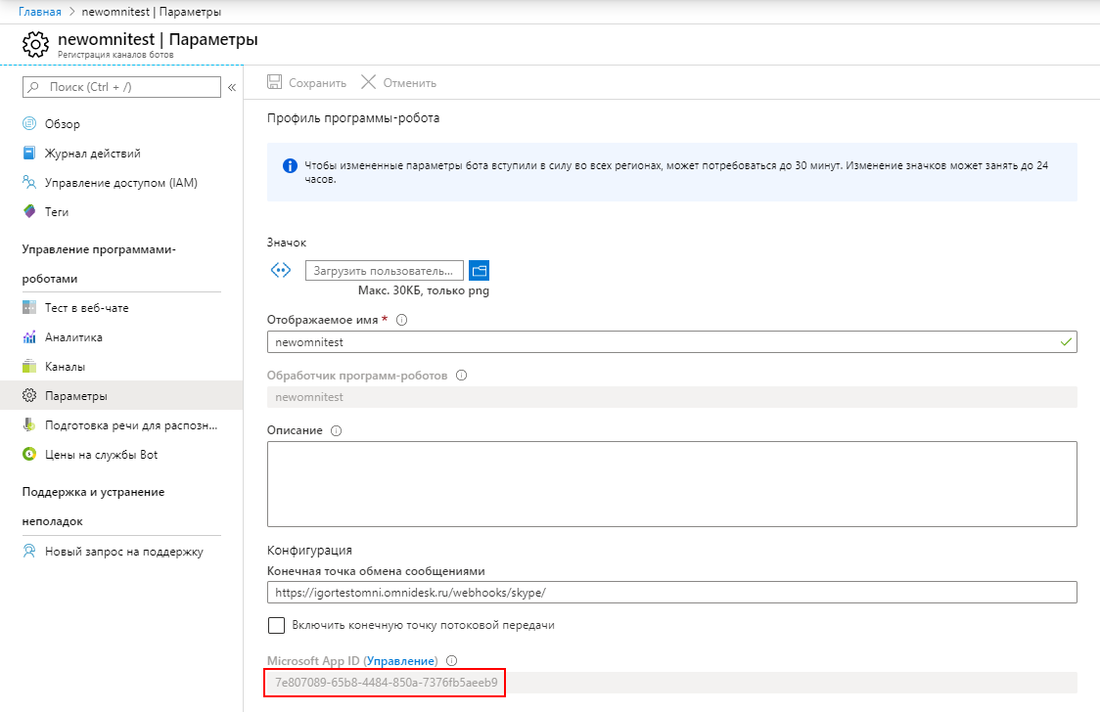
Task: Focus the Поиск (Ctrl + /) search box
Action: (122, 87)
